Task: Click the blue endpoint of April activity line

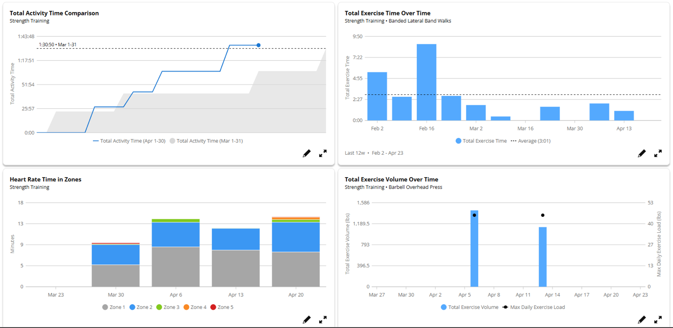Action: coord(258,45)
